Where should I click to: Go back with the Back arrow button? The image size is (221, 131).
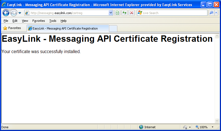pos(6,13)
